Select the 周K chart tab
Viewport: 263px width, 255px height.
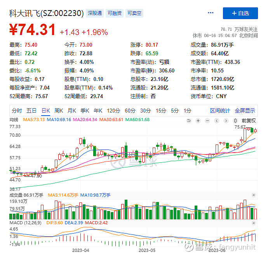coord(59,111)
